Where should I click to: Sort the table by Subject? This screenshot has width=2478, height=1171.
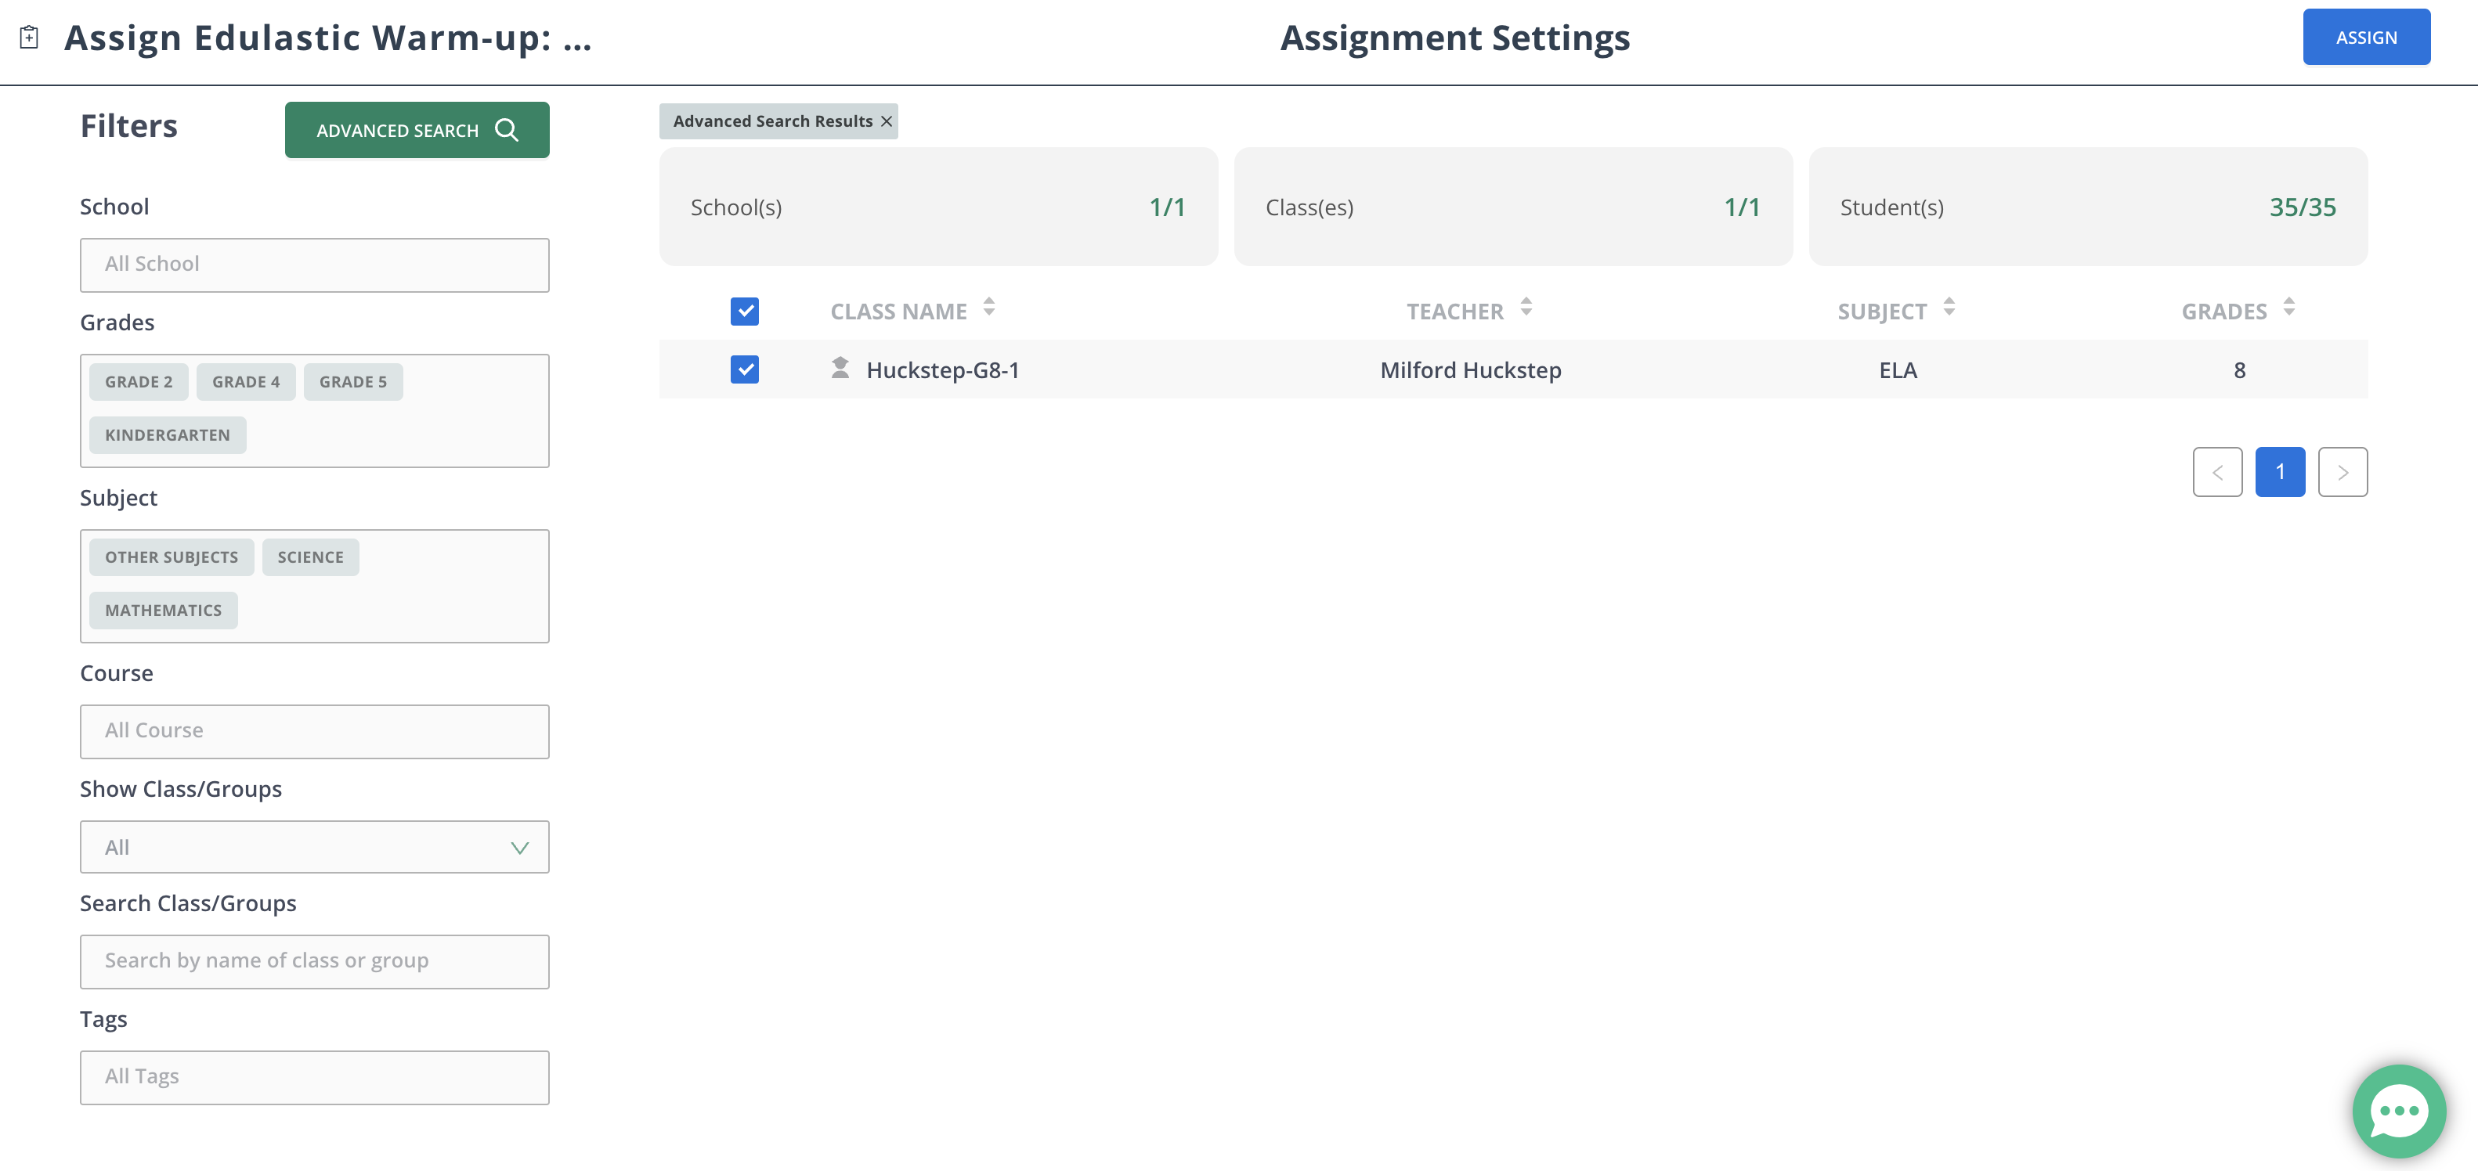pos(1950,308)
